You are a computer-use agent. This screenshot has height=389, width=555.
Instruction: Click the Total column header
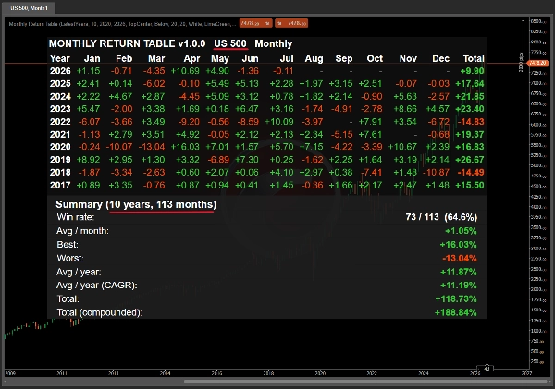tap(474, 59)
